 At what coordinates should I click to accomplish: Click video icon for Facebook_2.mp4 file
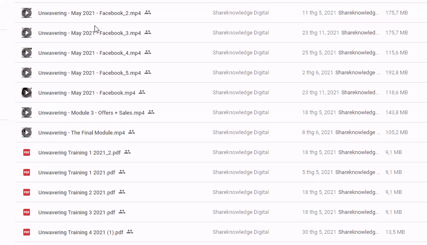point(27,13)
